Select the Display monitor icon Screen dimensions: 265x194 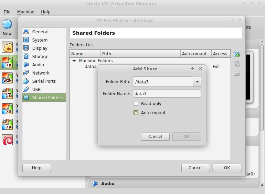pos(26,48)
